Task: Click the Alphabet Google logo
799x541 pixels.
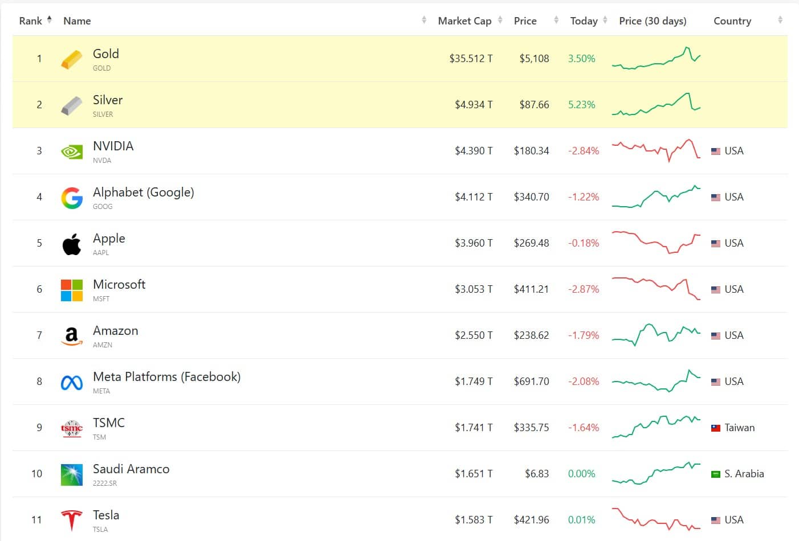Action: tap(72, 198)
